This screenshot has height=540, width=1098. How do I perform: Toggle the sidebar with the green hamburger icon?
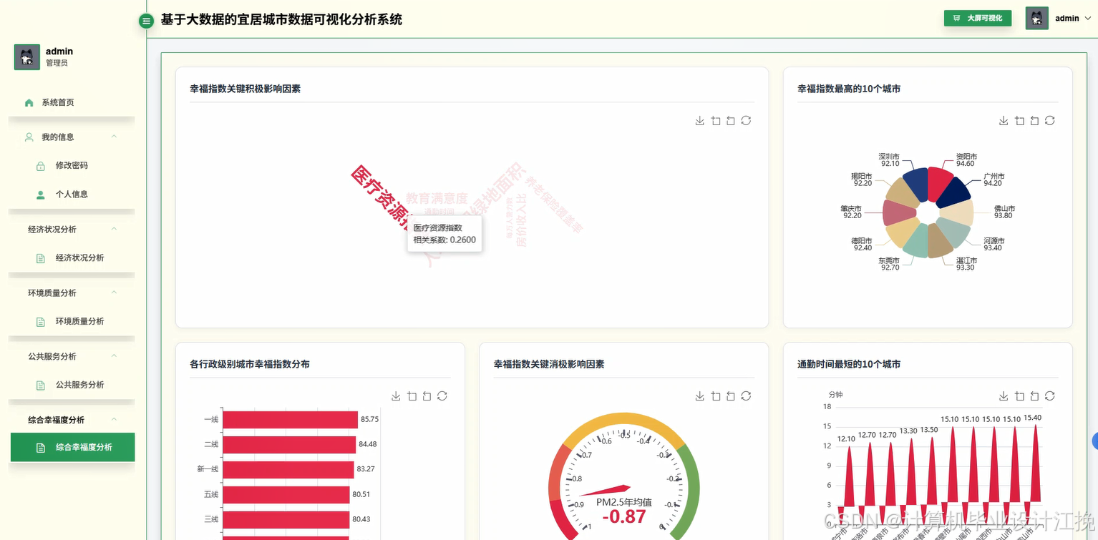coord(146,21)
